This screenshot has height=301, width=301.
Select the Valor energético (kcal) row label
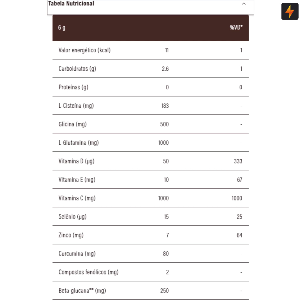tap(85, 50)
